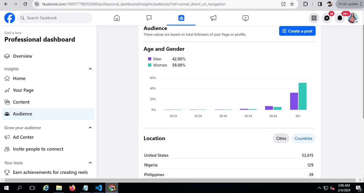Switch location view to Cities
The height and width of the screenshot is (193, 364).
click(x=281, y=139)
